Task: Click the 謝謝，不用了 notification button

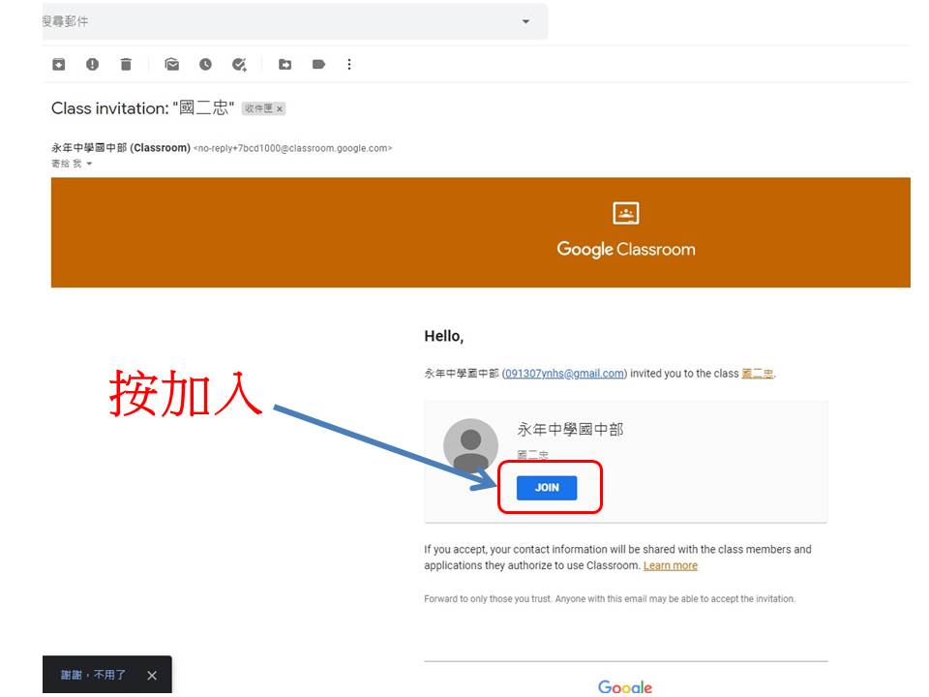Action: [x=94, y=675]
